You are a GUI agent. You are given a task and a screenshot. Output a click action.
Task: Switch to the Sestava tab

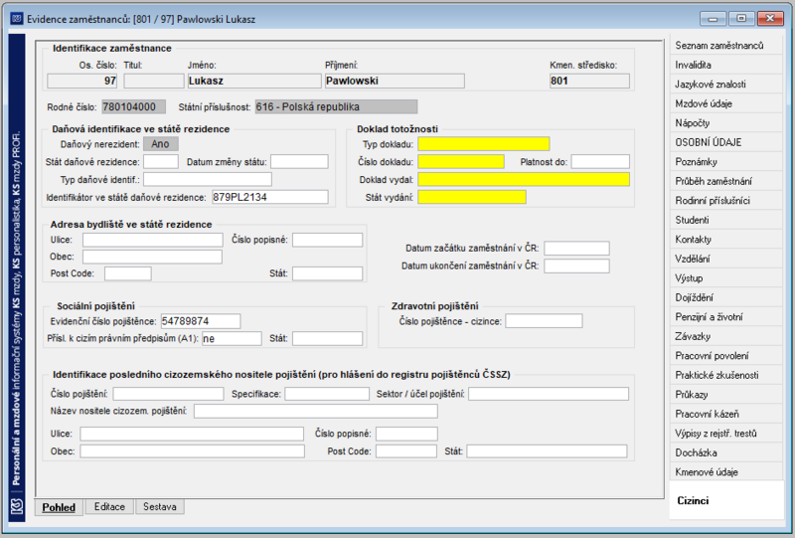click(x=160, y=506)
